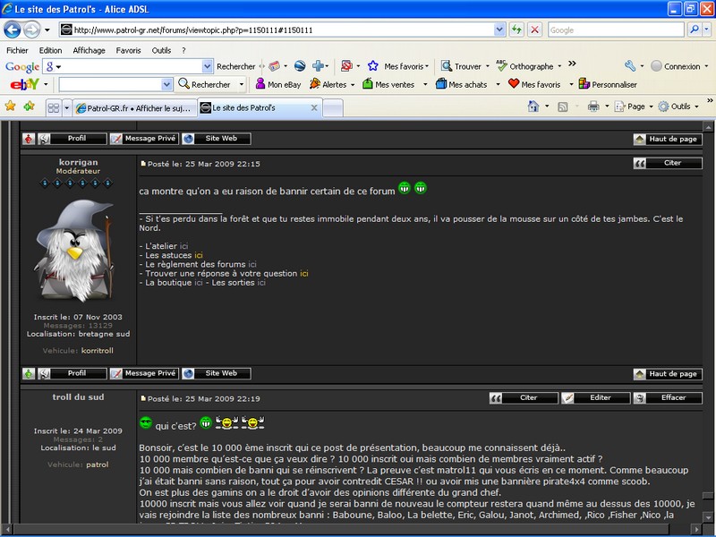This screenshot has height=537, width=716.
Task: Open the Favorites Center star icon
Action: 10,107
